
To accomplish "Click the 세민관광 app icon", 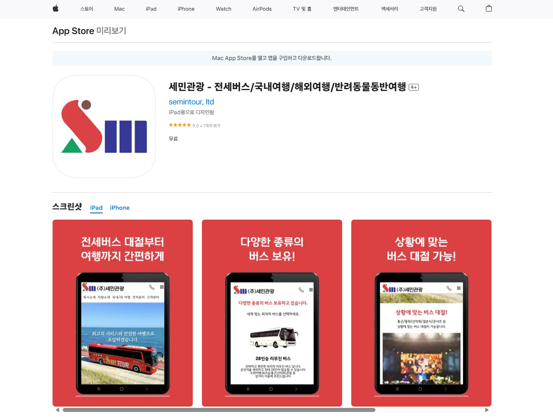I will pyautogui.click(x=104, y=126).
